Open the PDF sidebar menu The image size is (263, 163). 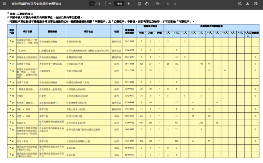(4, 3)
